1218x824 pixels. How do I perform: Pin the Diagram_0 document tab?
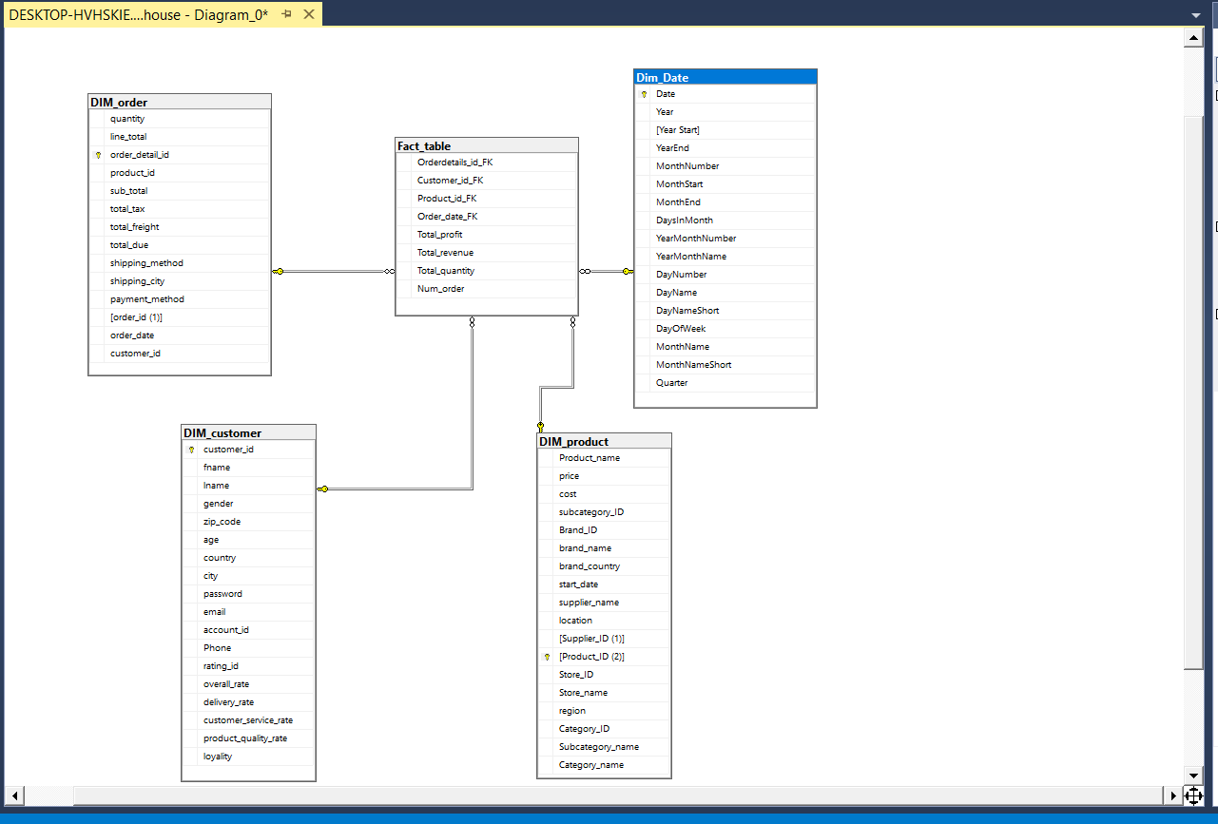pyautogui.click(x=286, y=15)
